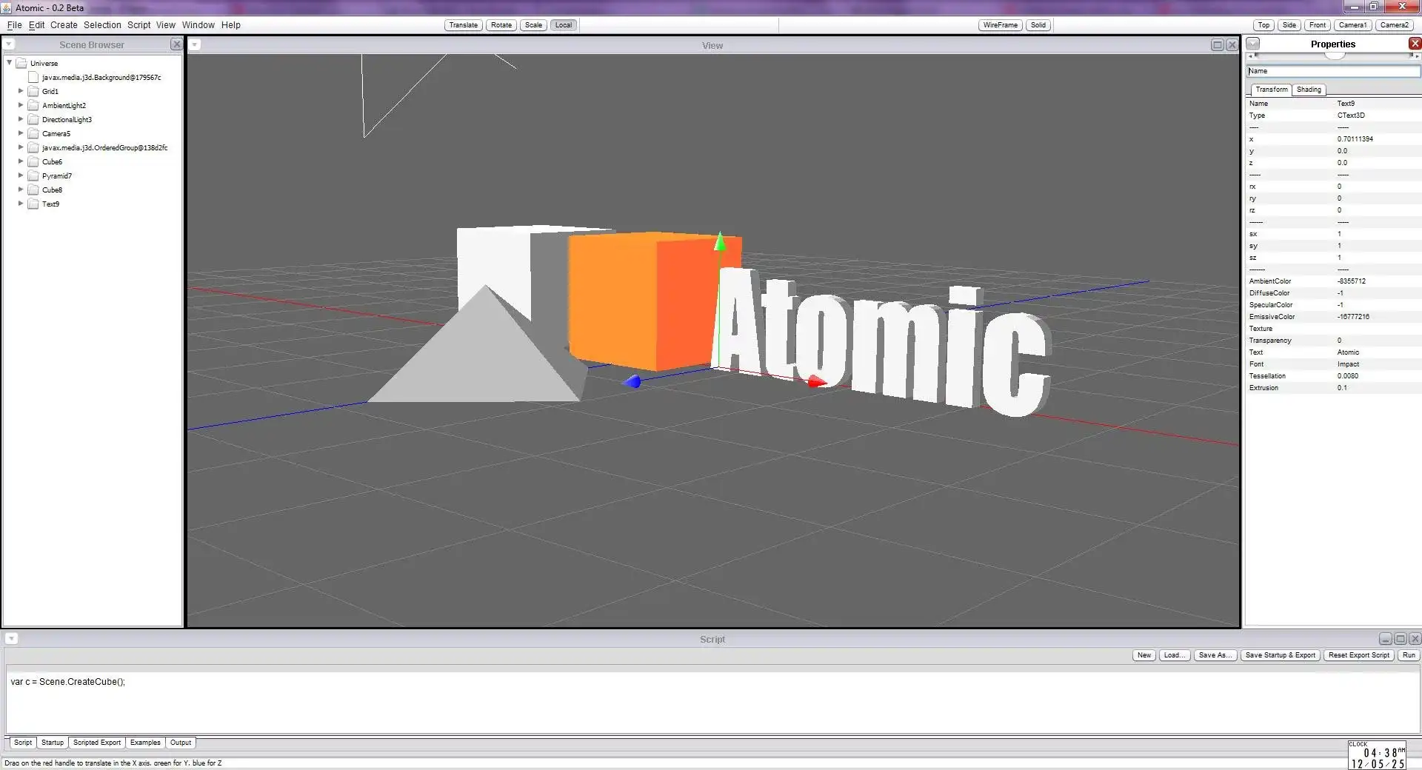1422x770 pixels.
Task: Open the Selection menu
Action: 102,25
